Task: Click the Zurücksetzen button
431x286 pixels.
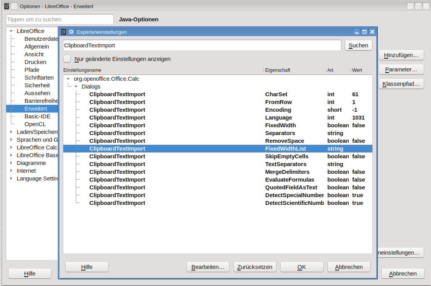Action: click(255, 267)
